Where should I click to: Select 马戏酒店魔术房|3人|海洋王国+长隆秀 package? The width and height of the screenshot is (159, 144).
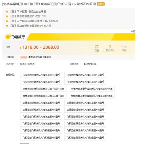point(85,82)
